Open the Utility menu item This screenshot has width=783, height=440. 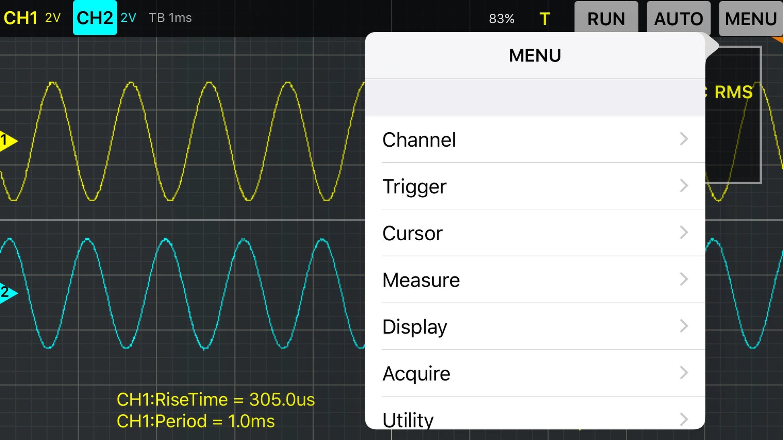pyautogui.click(x=408, y=419)
